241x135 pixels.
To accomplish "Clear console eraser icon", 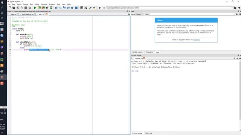I will (x=237, y=58).
